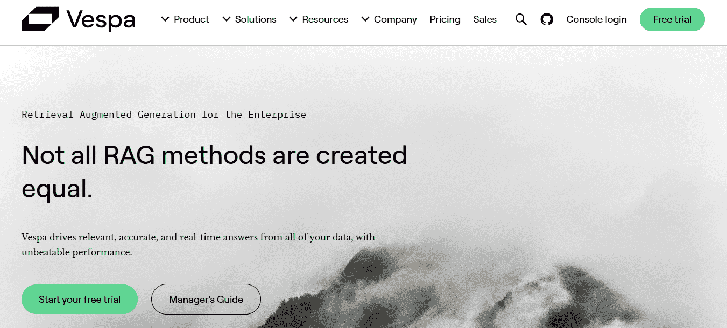Click Start your free trial button
The image size is (727, 328).
click(80, 300)
